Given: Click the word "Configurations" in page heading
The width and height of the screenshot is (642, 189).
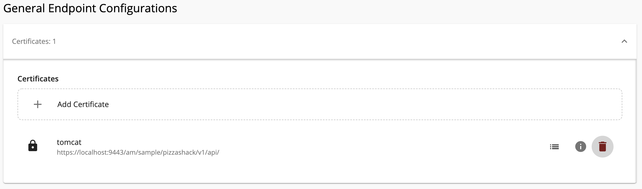Looking at the screenshot, I should tap(138, 8).
